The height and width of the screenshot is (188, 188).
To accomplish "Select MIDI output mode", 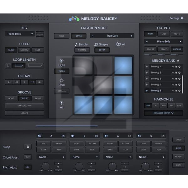I will (164, 34).
